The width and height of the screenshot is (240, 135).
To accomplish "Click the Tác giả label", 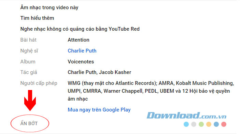I will tap(29, 72).
